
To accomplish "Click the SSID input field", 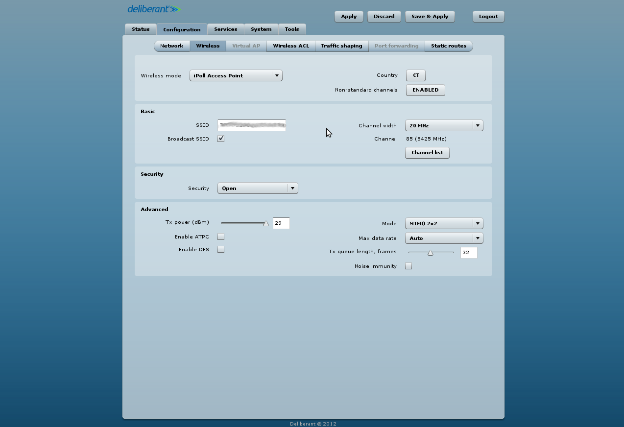I will 252,125.
